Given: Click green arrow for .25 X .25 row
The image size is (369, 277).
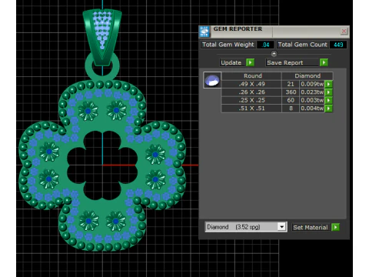Looking at the screenshot, I should (x=328, y=100).
